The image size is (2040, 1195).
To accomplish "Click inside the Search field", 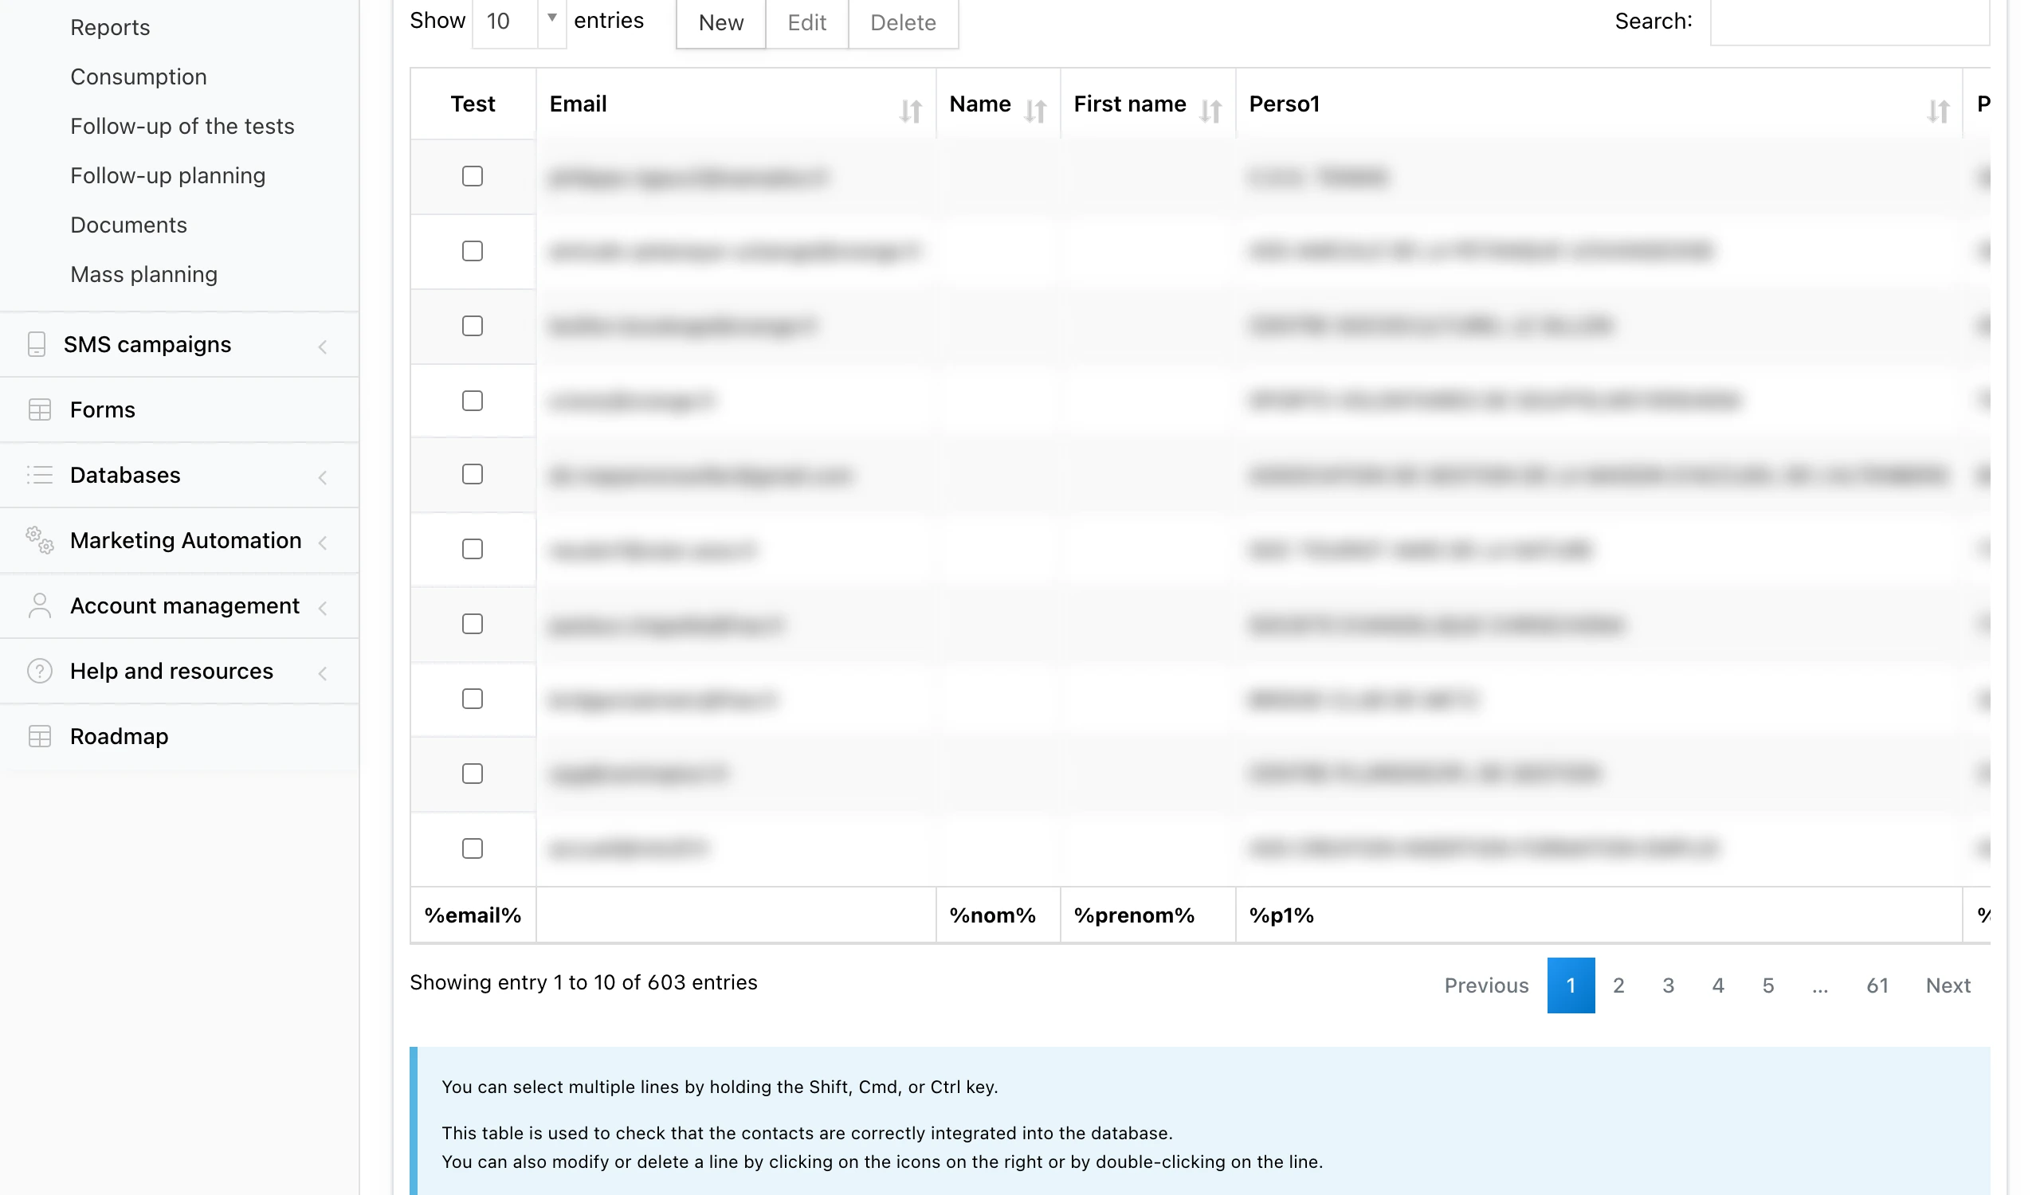I will point(1854,22).
